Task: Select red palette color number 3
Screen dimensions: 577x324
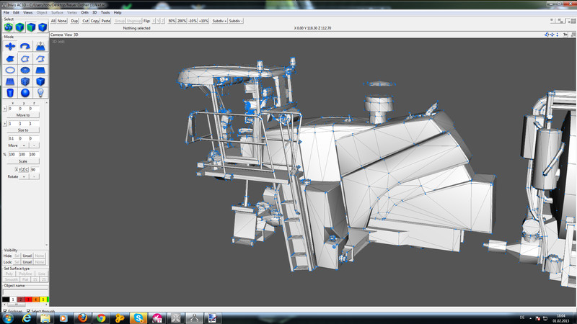Action: (28, 300)
